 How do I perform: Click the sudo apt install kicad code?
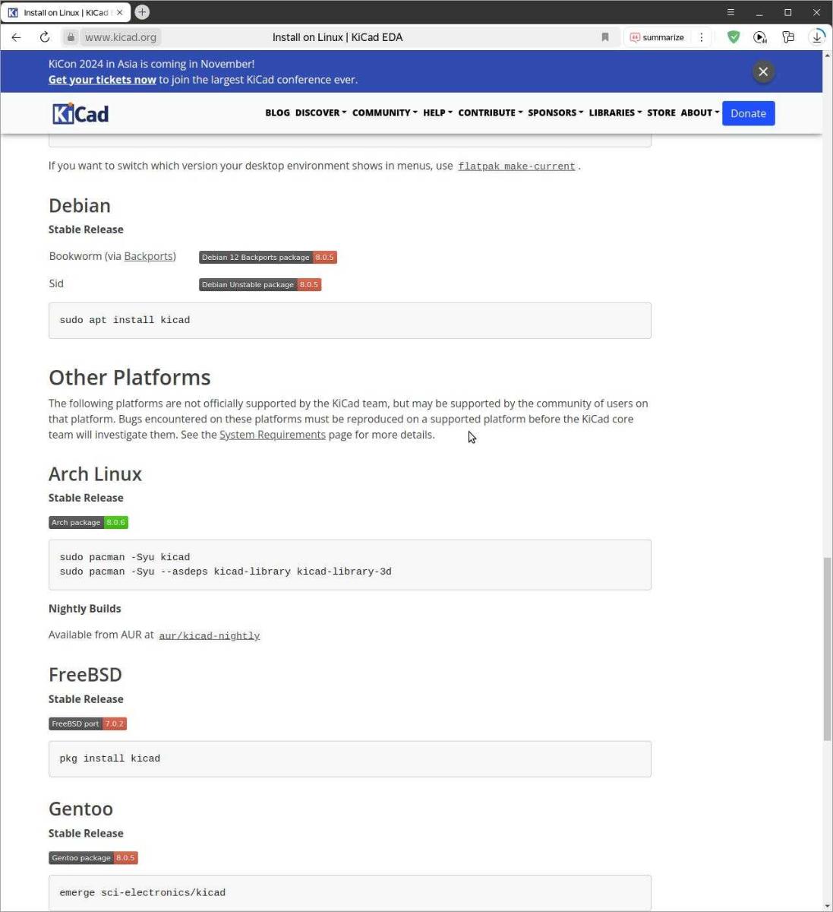click(x=125, y=320)
